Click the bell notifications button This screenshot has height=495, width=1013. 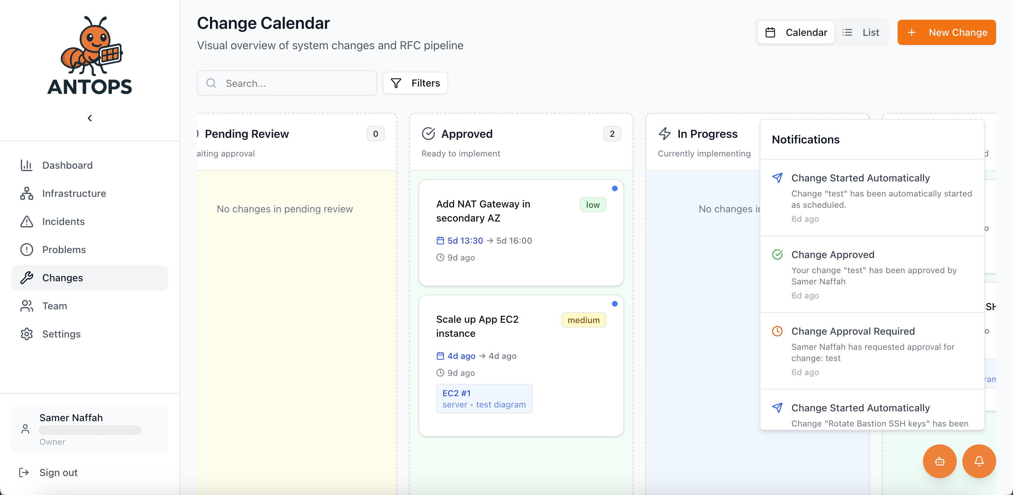979,461
